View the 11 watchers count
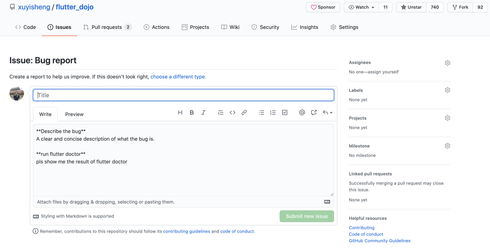 tap(386, 7)
